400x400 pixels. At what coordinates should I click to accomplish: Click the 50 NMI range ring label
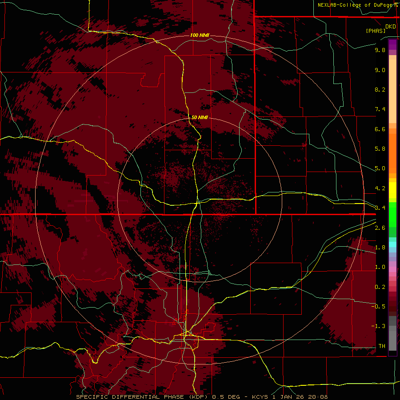[x=200, y=117]
